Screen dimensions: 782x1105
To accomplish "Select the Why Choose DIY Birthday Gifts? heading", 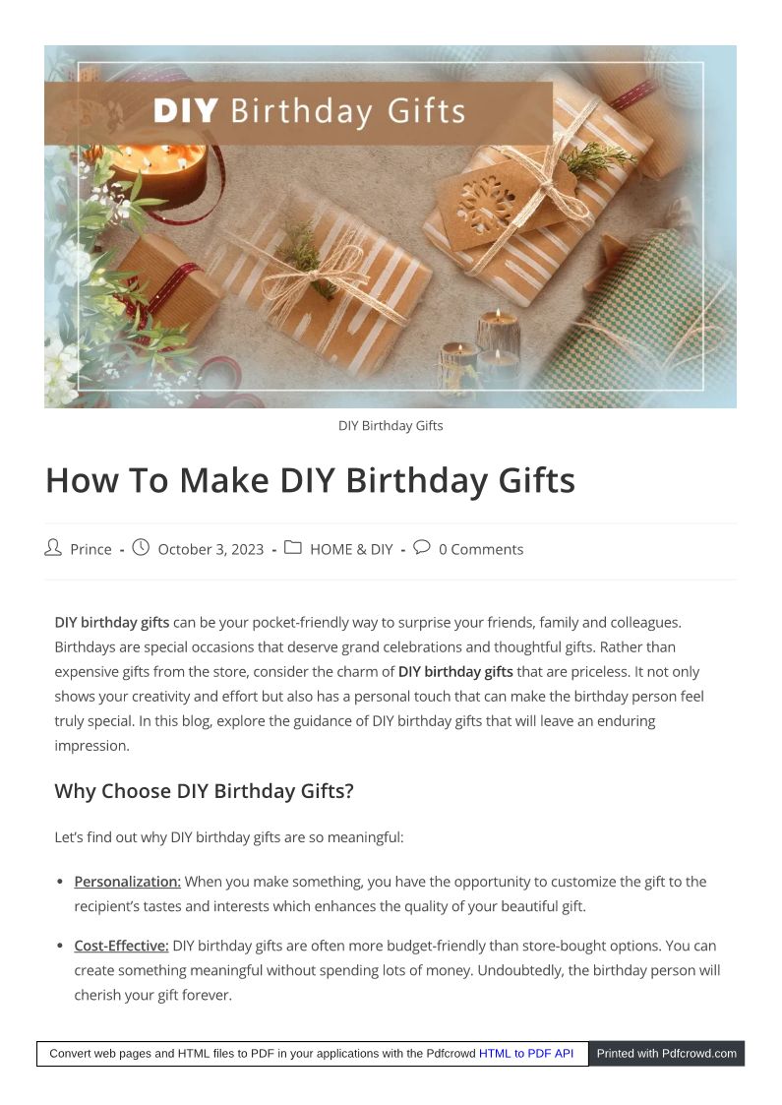I will point(204,791).
